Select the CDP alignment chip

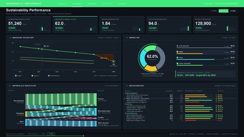(x=43, y=134)
